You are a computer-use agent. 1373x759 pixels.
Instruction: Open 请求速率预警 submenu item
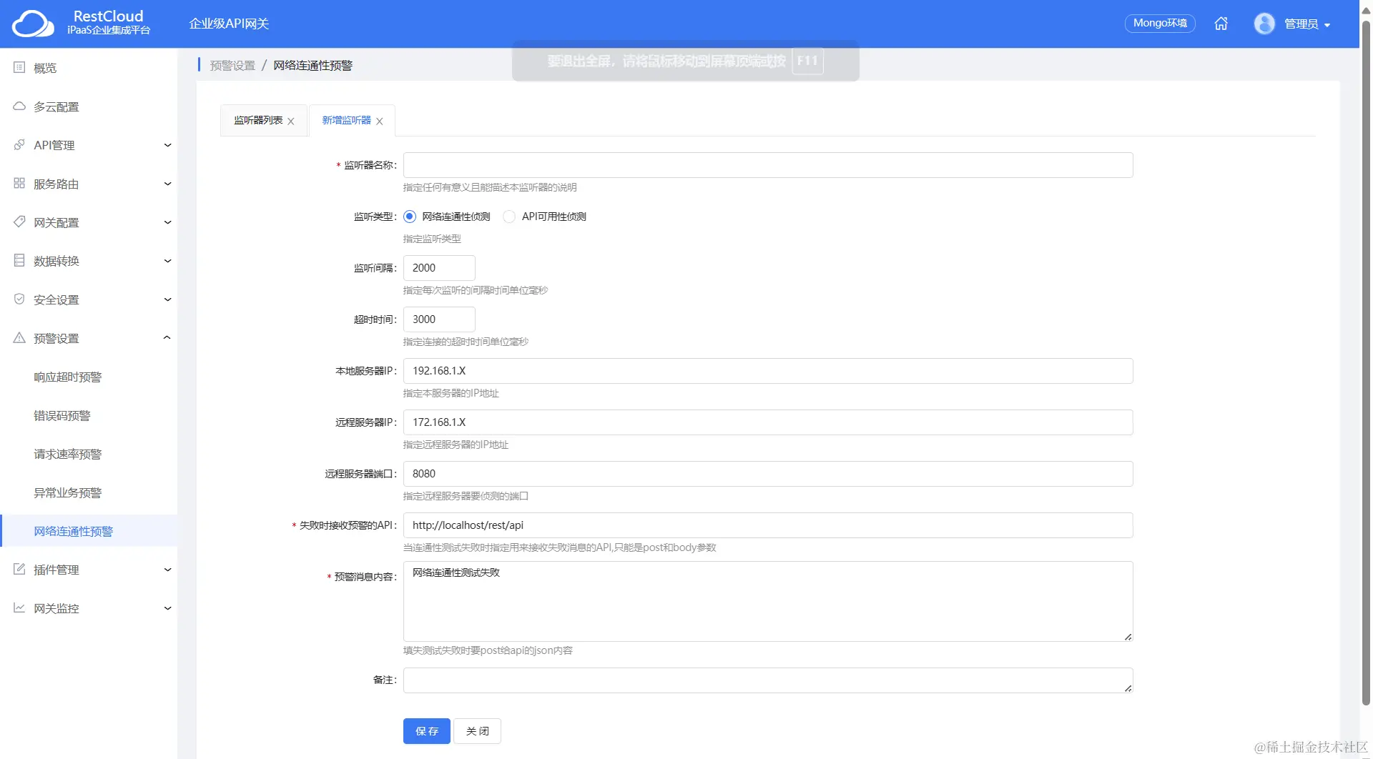tap(68, 454)
